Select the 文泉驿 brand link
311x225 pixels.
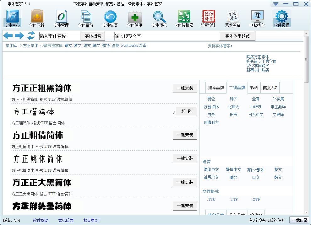tap(278, 115)
